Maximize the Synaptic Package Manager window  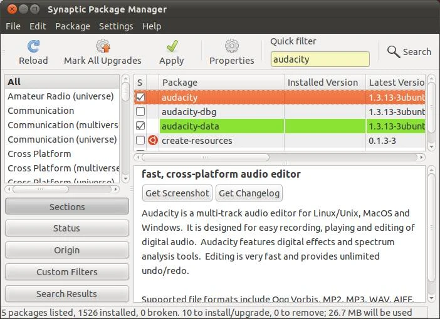pyautogui.click(x=35, y=9)
